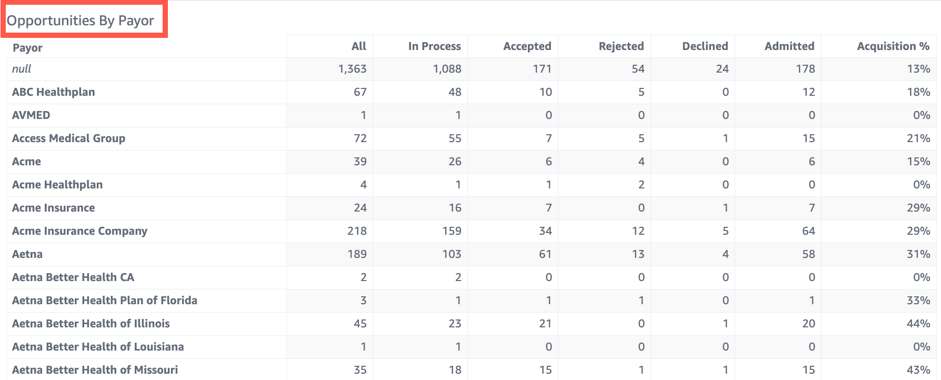Select the ABC Healthplan payor row
Viewport: 941px width, 380px height.
point(54,92)
